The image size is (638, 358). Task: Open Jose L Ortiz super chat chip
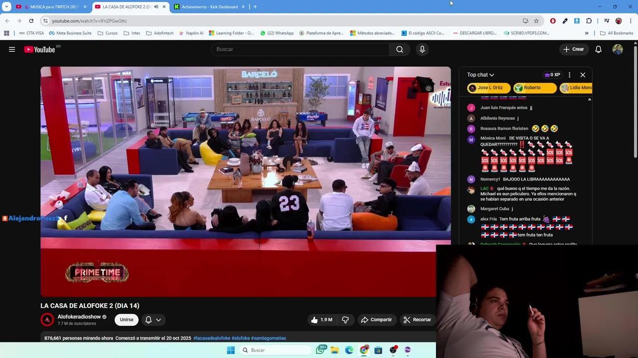(489, 88)
